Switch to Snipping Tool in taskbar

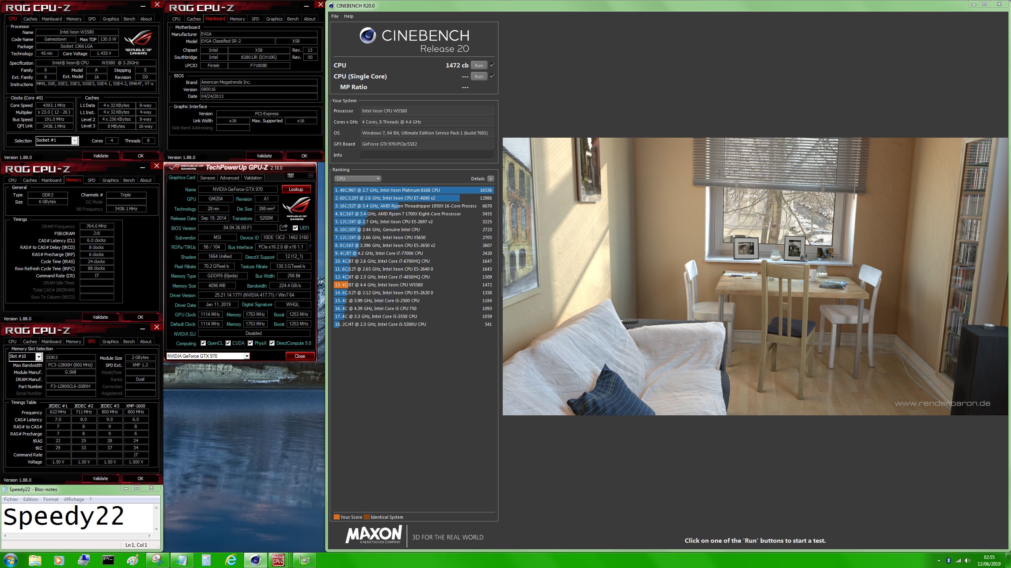[157, 560]
